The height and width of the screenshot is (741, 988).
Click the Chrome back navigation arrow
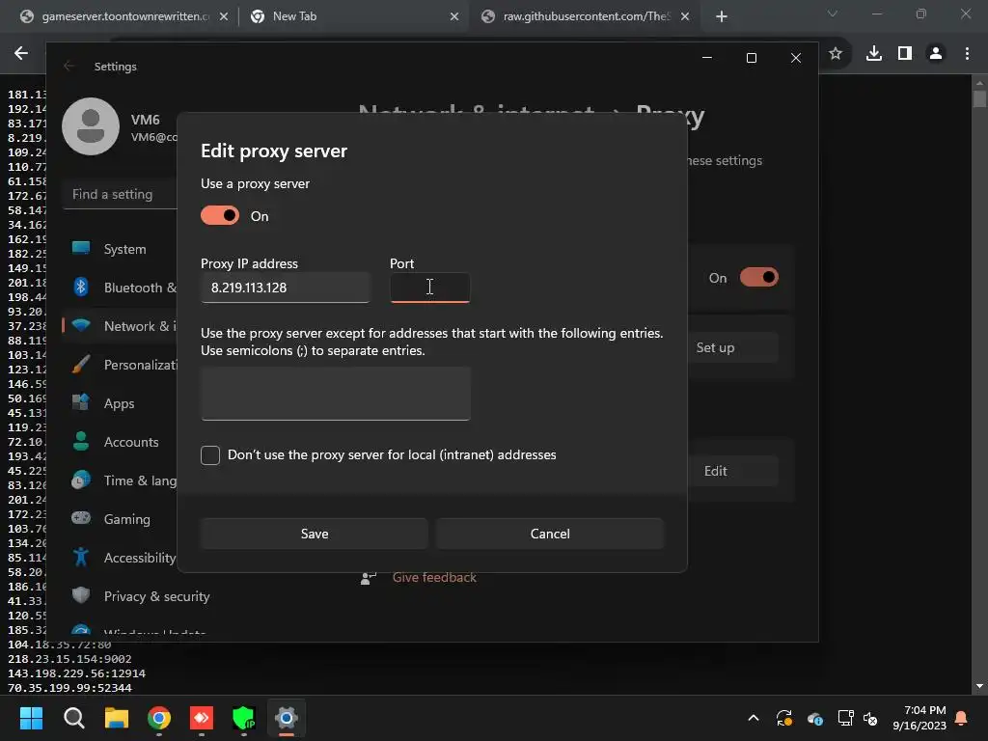(21, 54)
